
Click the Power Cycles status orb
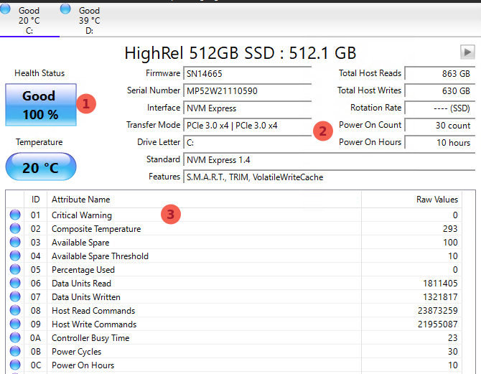tap(15, 352)
